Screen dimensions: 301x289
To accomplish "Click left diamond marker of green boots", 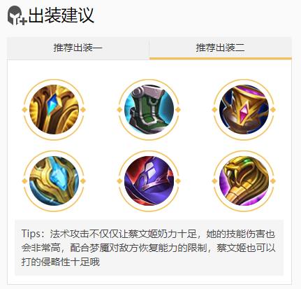I will click(x=119, y=110).
